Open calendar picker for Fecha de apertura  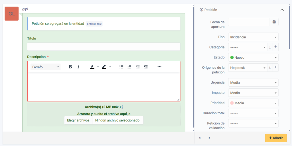[x=274, y=22]
